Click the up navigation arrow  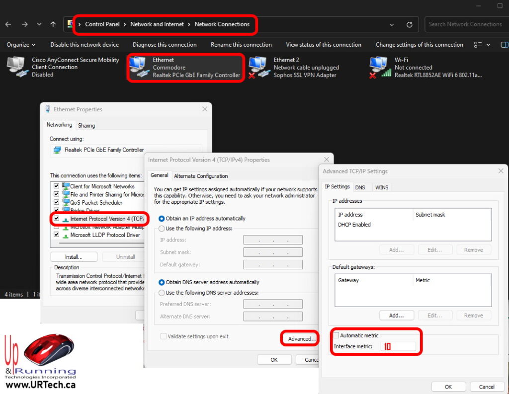click(x=52, y=24)
